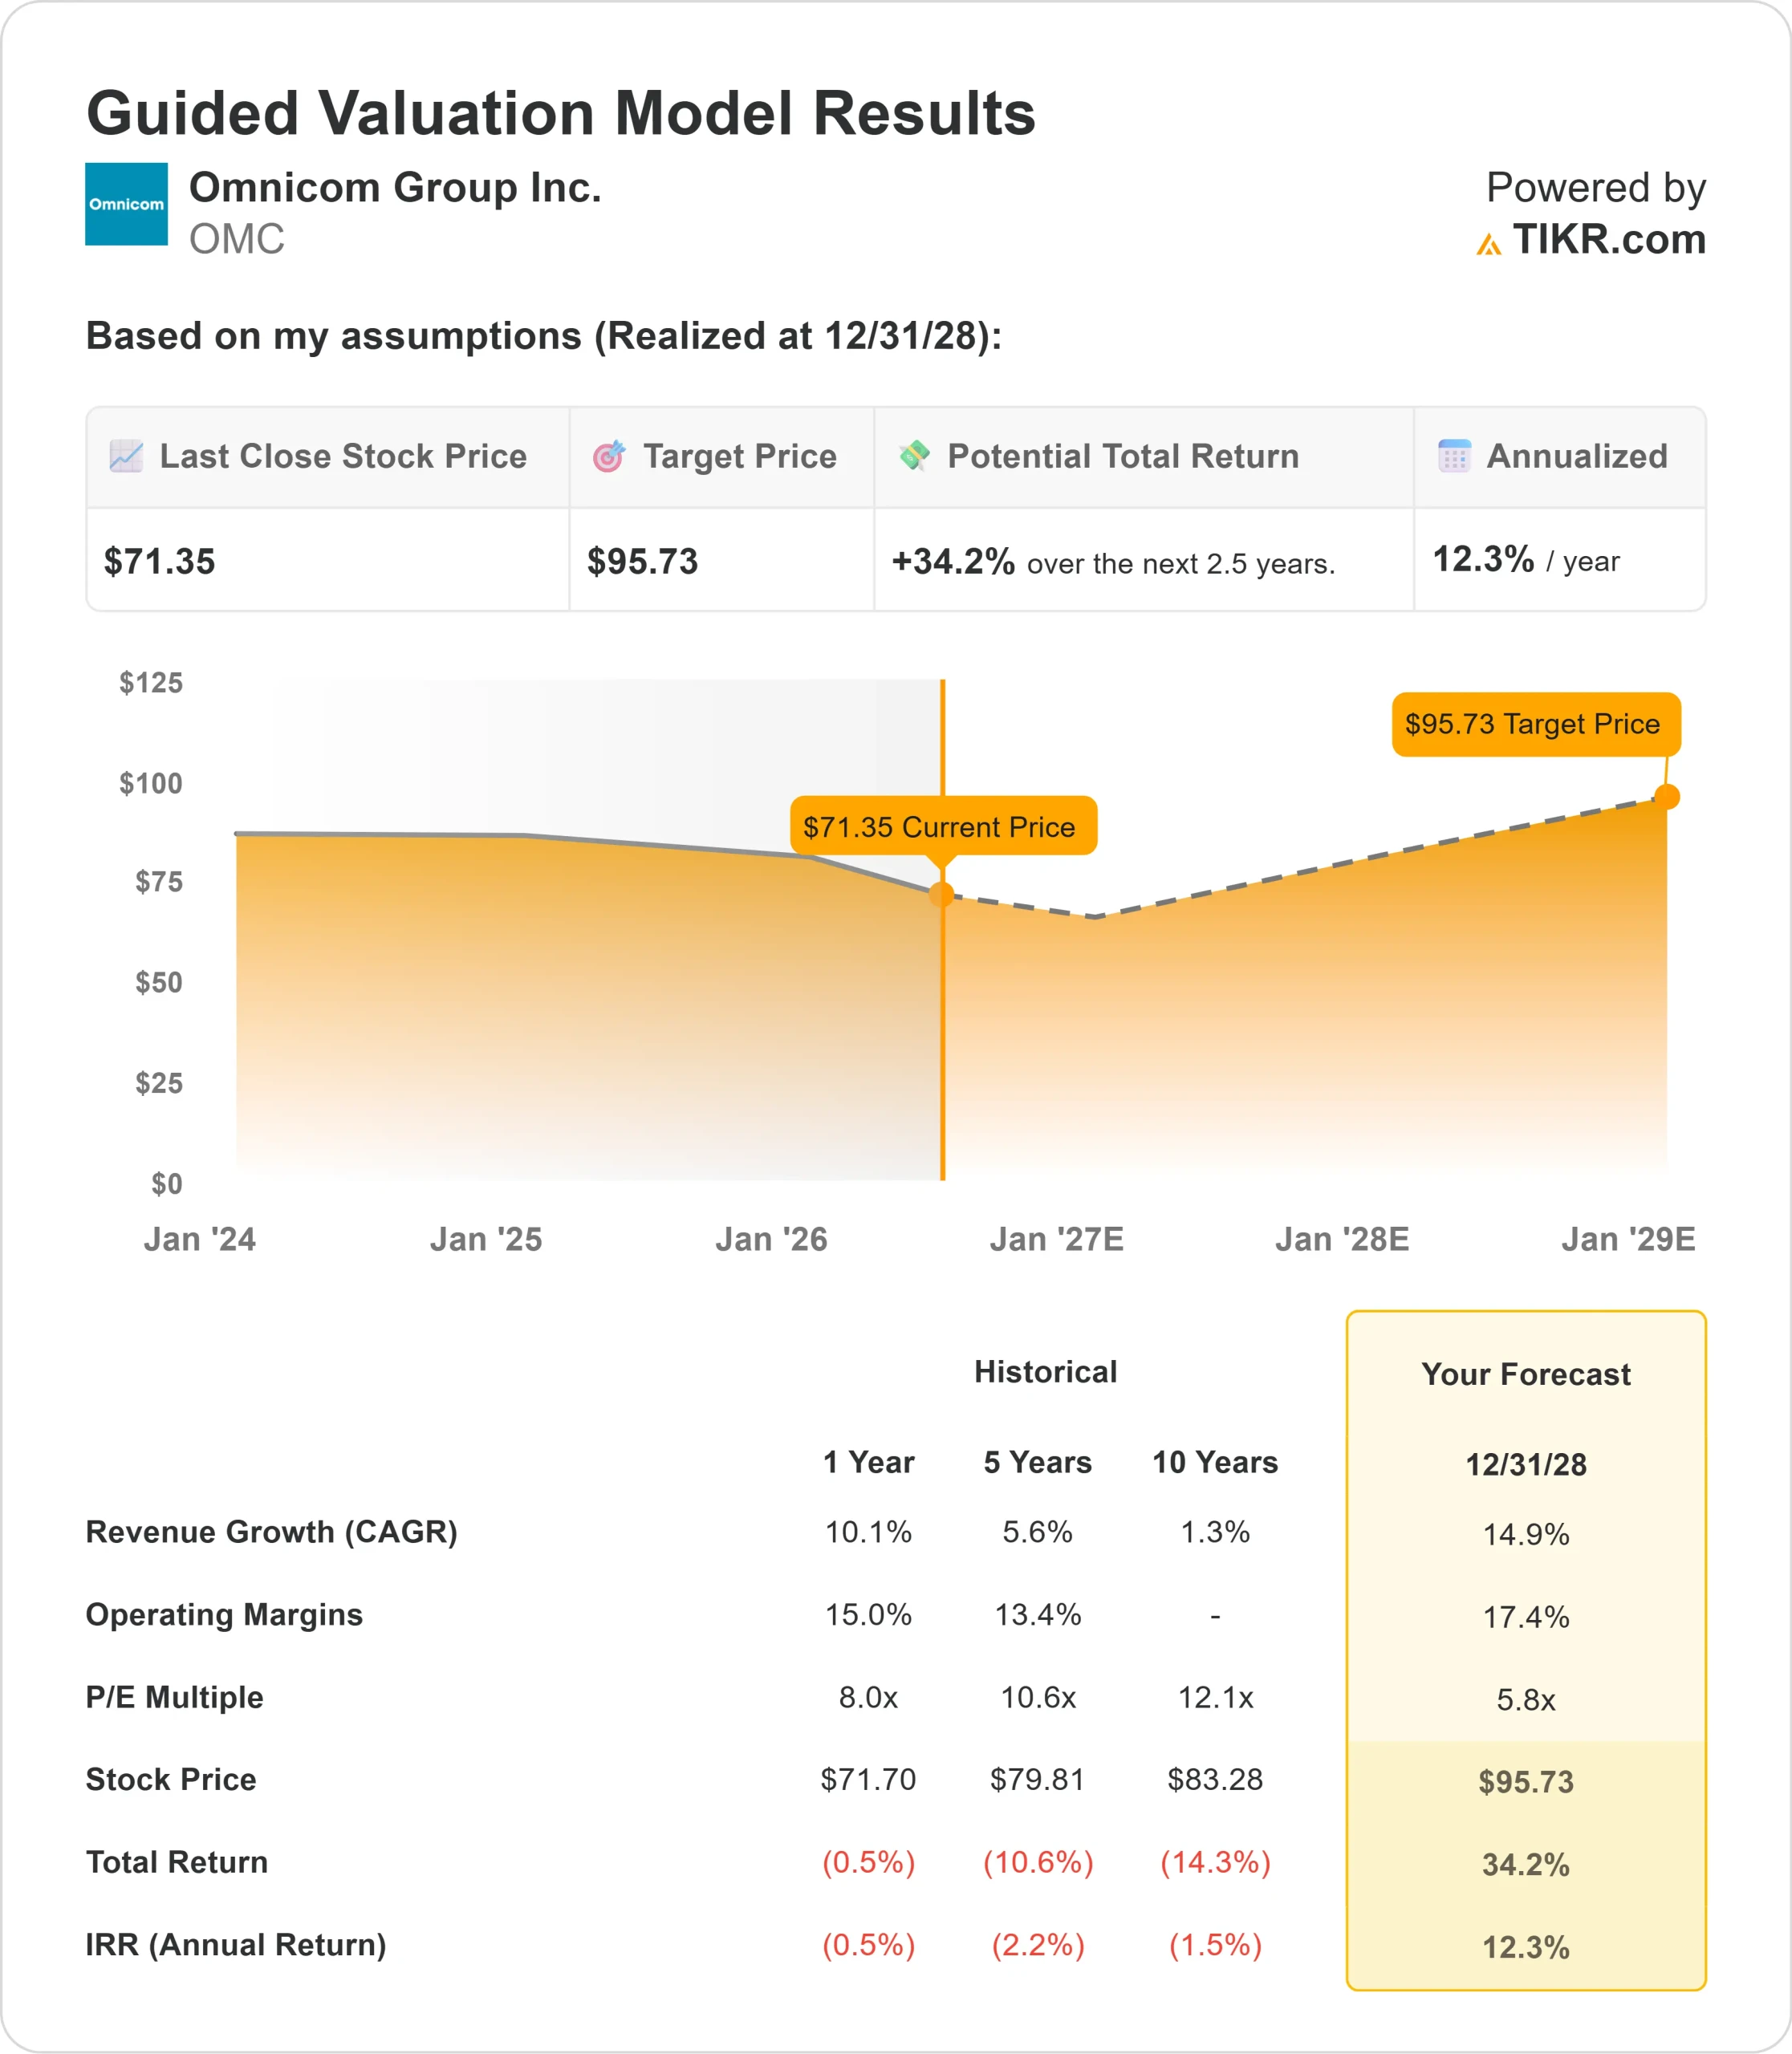Click the $71.35 last close price value
Viewport: 1792px width, 2054px height.
pyautogui.click(x=160, y=562)
